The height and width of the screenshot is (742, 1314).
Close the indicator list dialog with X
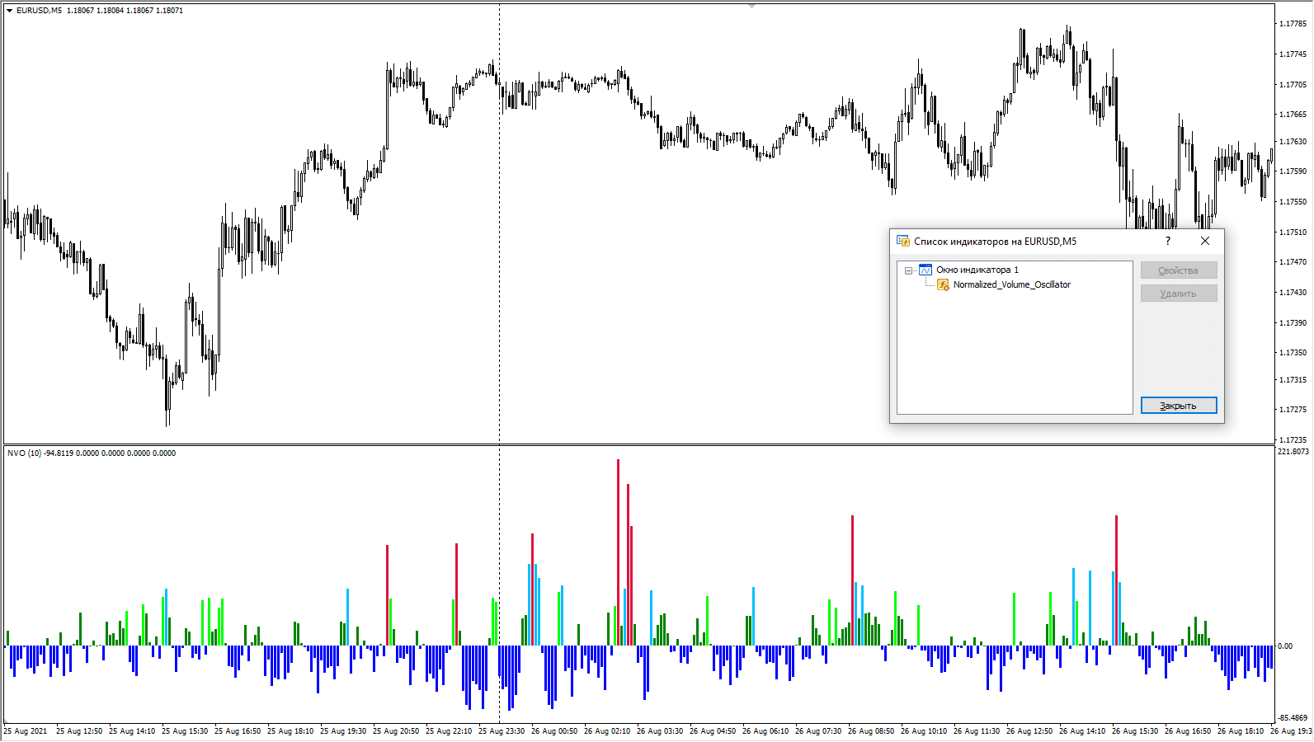(1205, 241)
